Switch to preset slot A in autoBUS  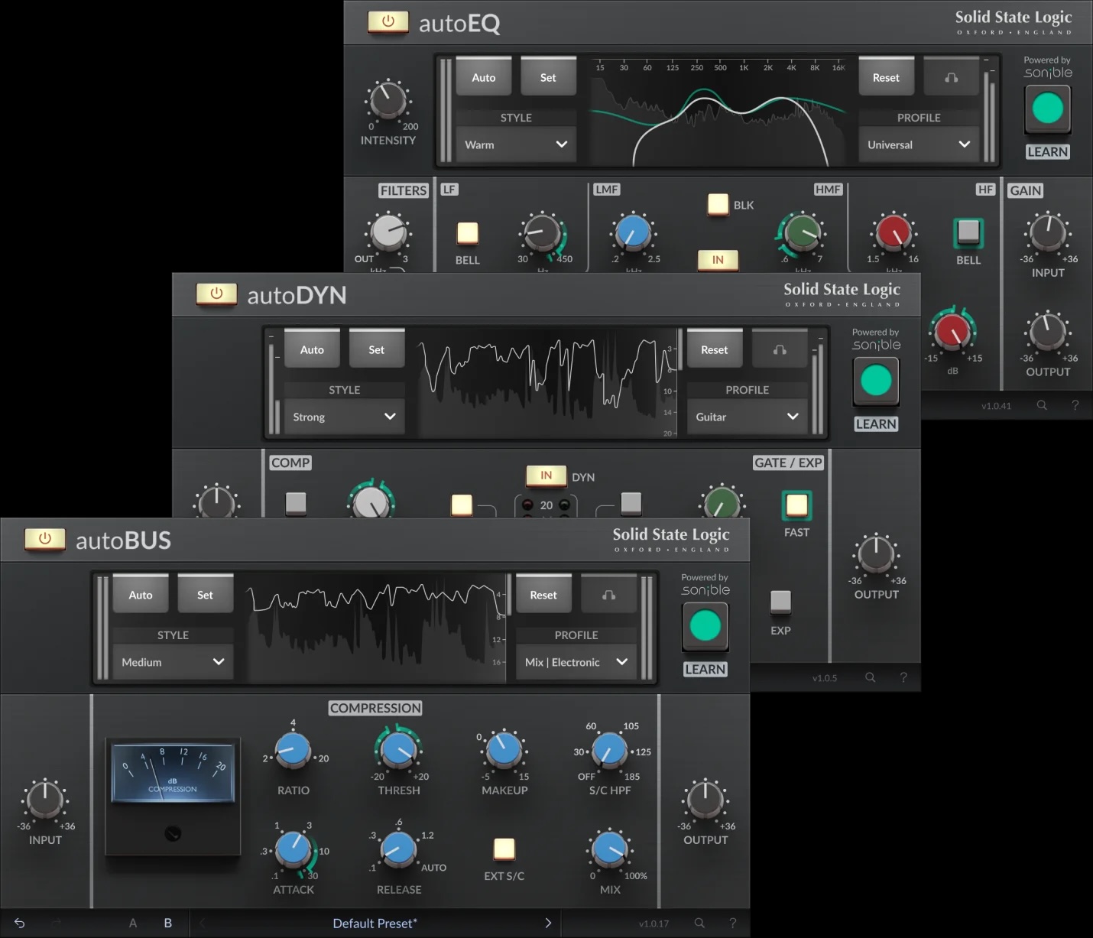pos(132,923)
